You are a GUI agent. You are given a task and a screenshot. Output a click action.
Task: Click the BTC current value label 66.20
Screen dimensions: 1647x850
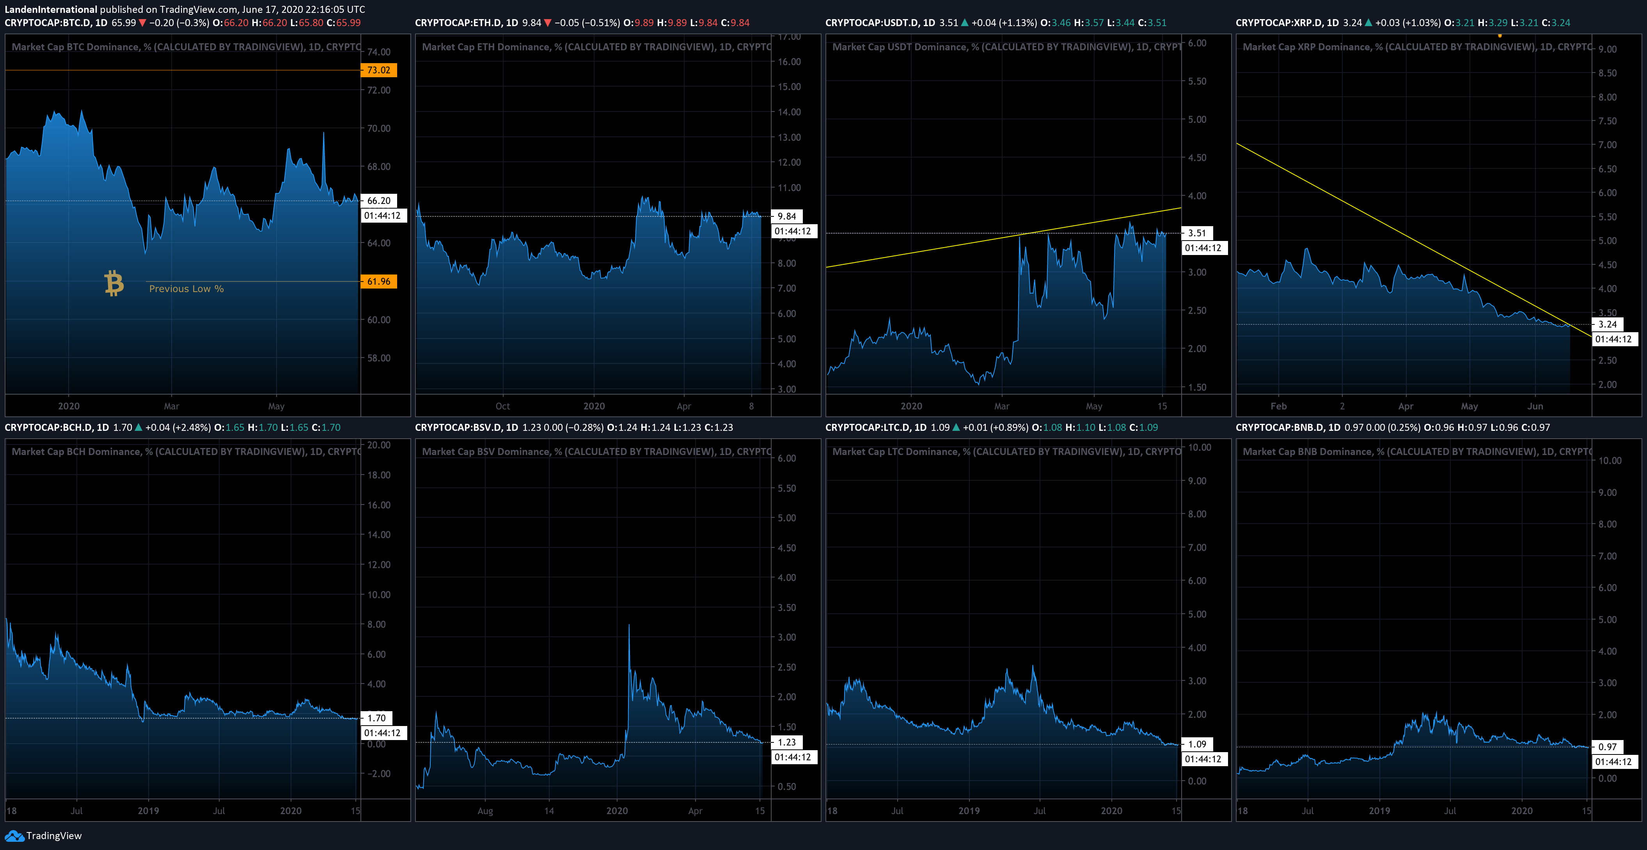tap(378, 201)
